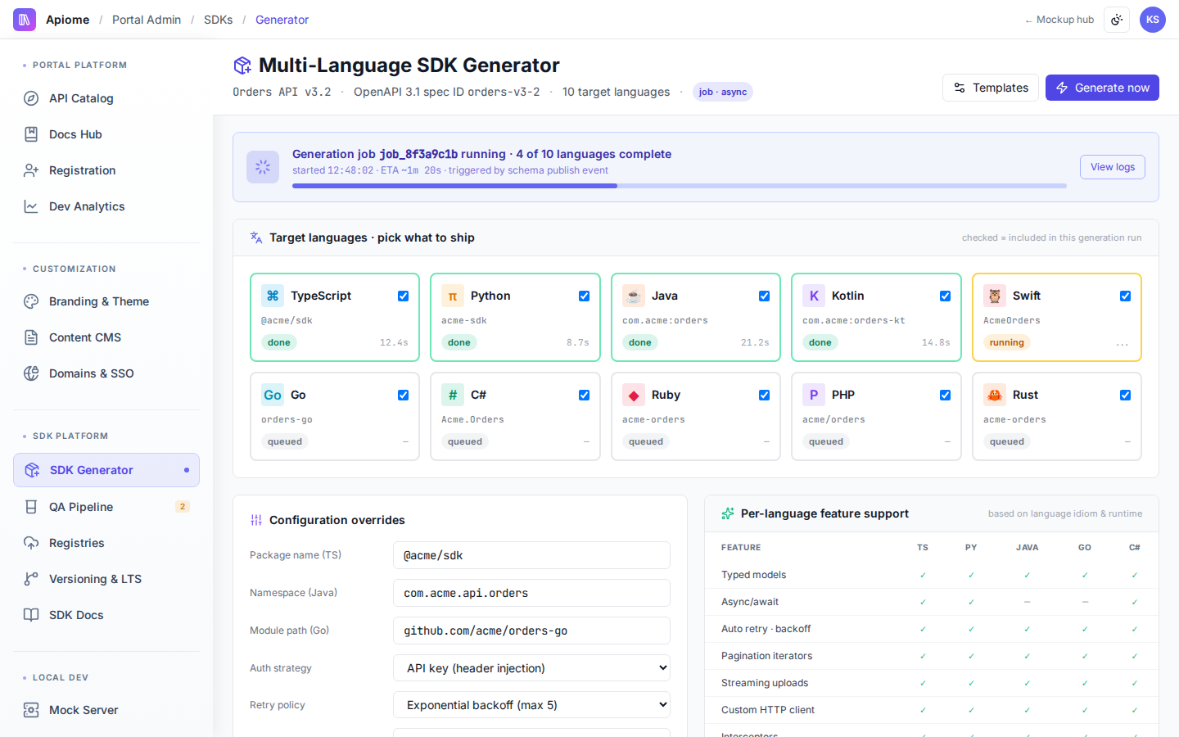1179x737 pixels.
Task: Click the Go language icon
Action: (273, 395)
